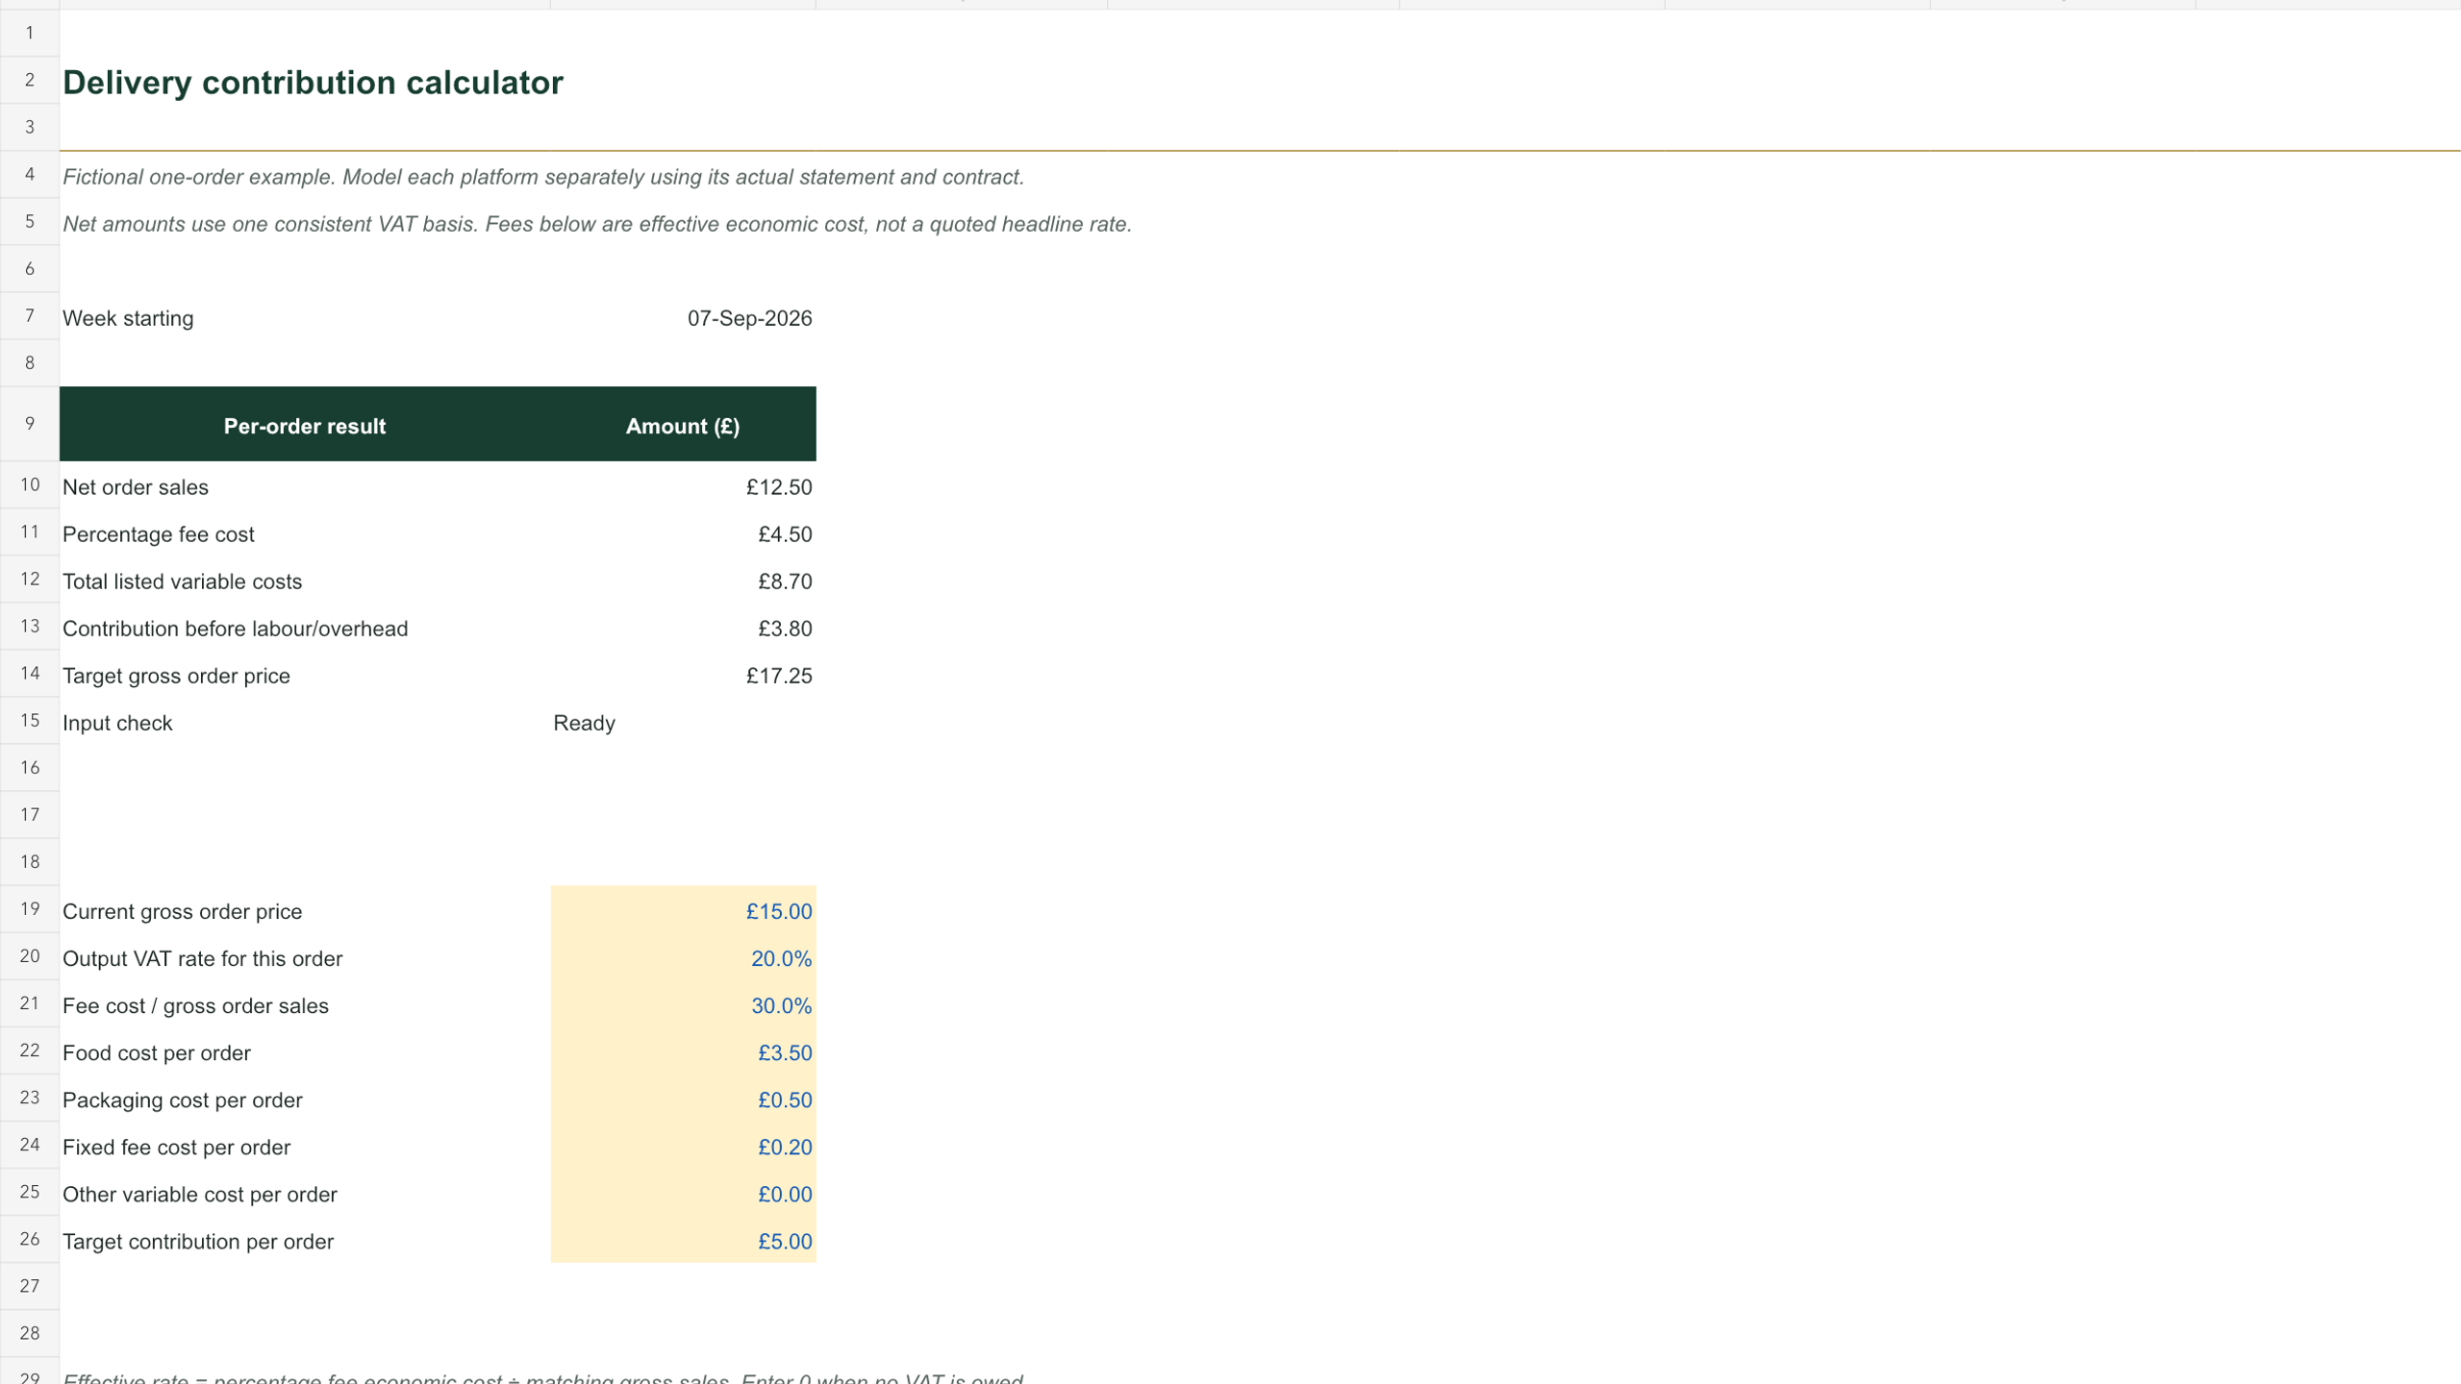2461x1384 pixels.
Task: Select Target gross order price value £17.25
Action: 779,676
